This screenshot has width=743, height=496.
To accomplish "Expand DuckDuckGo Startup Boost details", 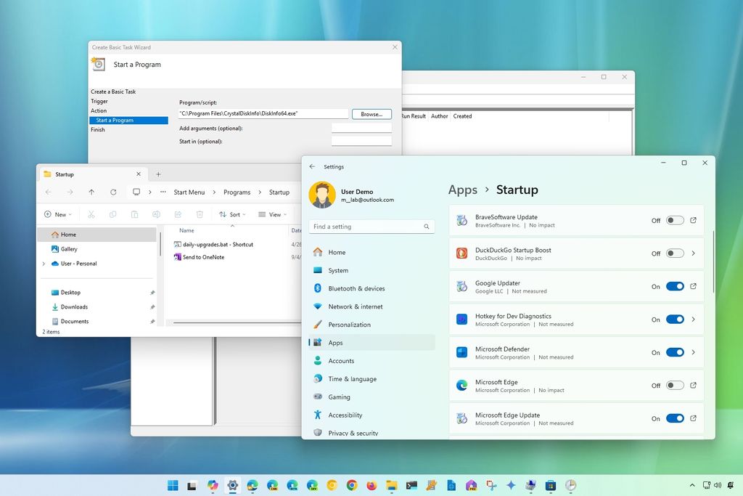I will point(694,253).
